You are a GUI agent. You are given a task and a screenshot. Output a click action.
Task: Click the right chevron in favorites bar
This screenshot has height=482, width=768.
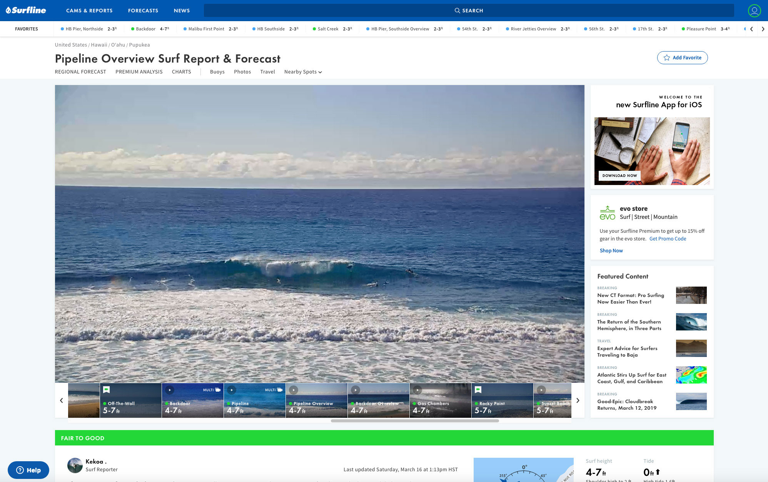coord(763,28)
